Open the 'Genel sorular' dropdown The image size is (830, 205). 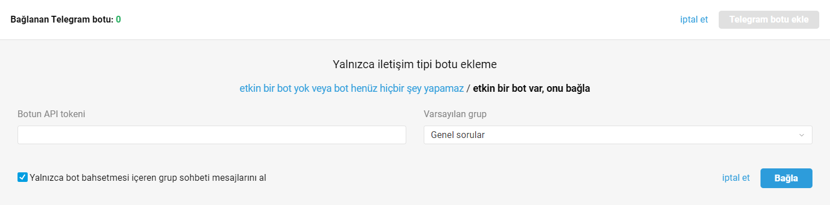click(618, 135)
